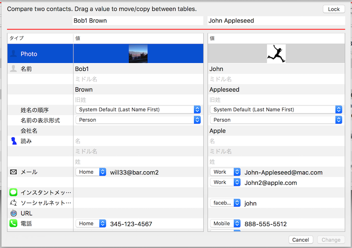Open Work label dropdown for John2@apple.com
Screen dimensions: 352x248
click(x=225, y=182)
